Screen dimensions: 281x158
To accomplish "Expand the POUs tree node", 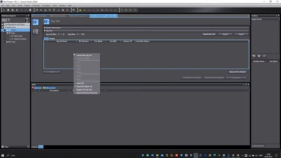I will [7, 30].
